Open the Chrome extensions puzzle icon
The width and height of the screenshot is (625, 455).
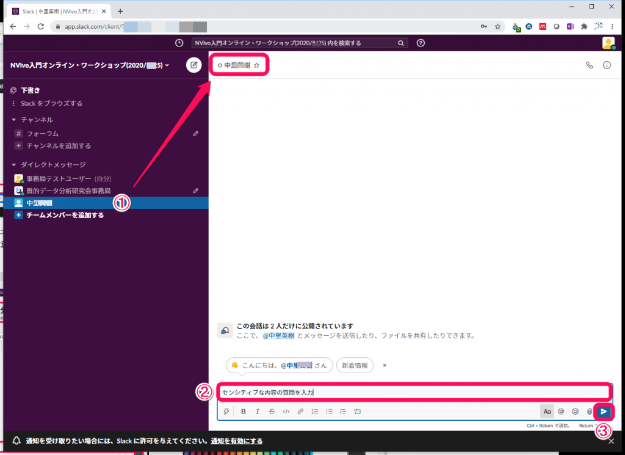coord(584,26)
